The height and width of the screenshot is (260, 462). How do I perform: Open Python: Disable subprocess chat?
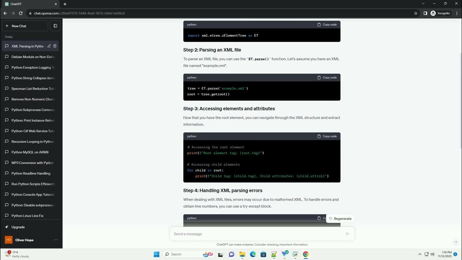pos(30,205)
